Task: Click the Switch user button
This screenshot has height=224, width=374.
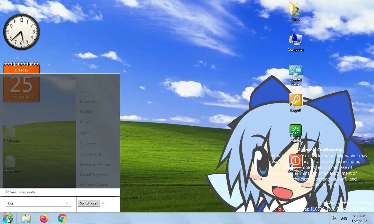Action: pos(89,203)
